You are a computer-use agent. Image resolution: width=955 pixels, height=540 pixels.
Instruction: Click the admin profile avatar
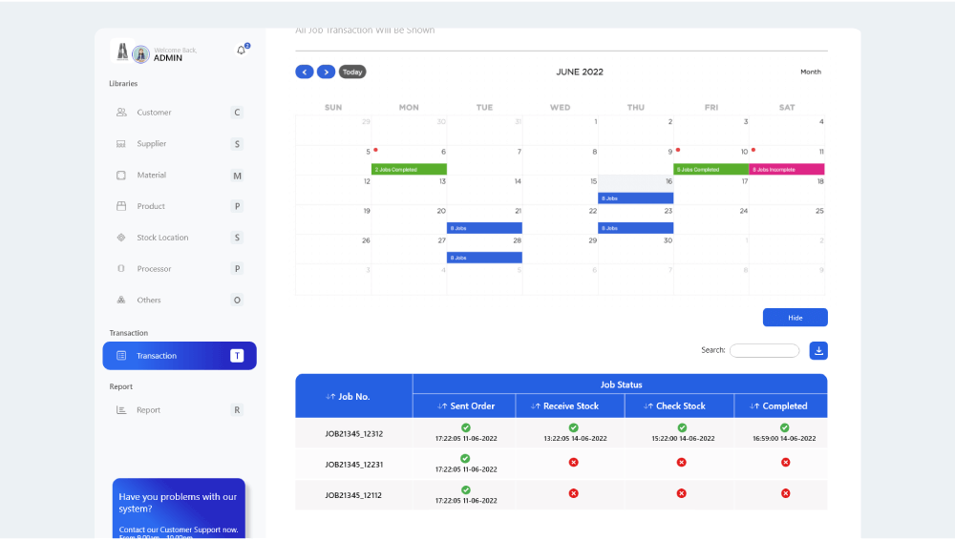140,54
